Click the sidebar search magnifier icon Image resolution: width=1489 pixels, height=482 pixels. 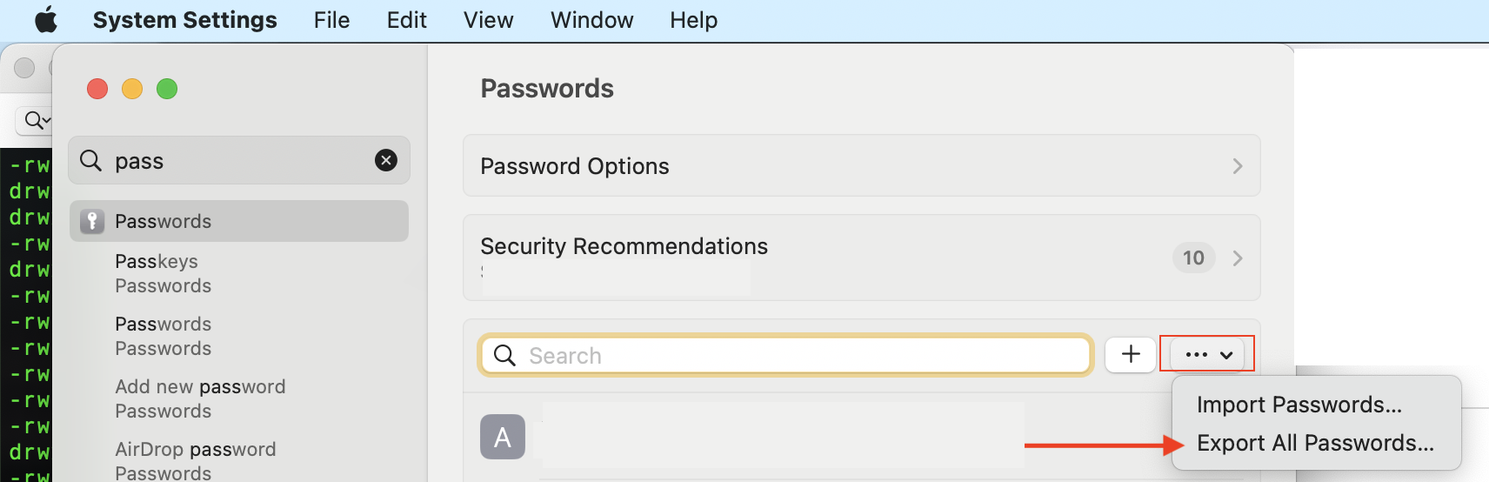(x=91, y=160)
